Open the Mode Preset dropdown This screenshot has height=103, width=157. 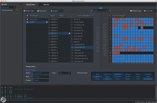point(101,11)
